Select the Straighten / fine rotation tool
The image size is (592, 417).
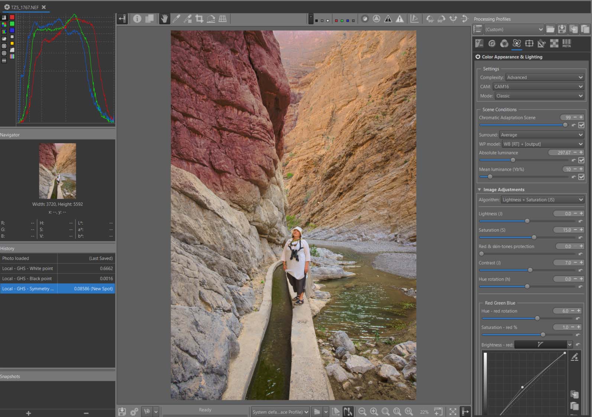pyautogui.click(x=211, y=19)
